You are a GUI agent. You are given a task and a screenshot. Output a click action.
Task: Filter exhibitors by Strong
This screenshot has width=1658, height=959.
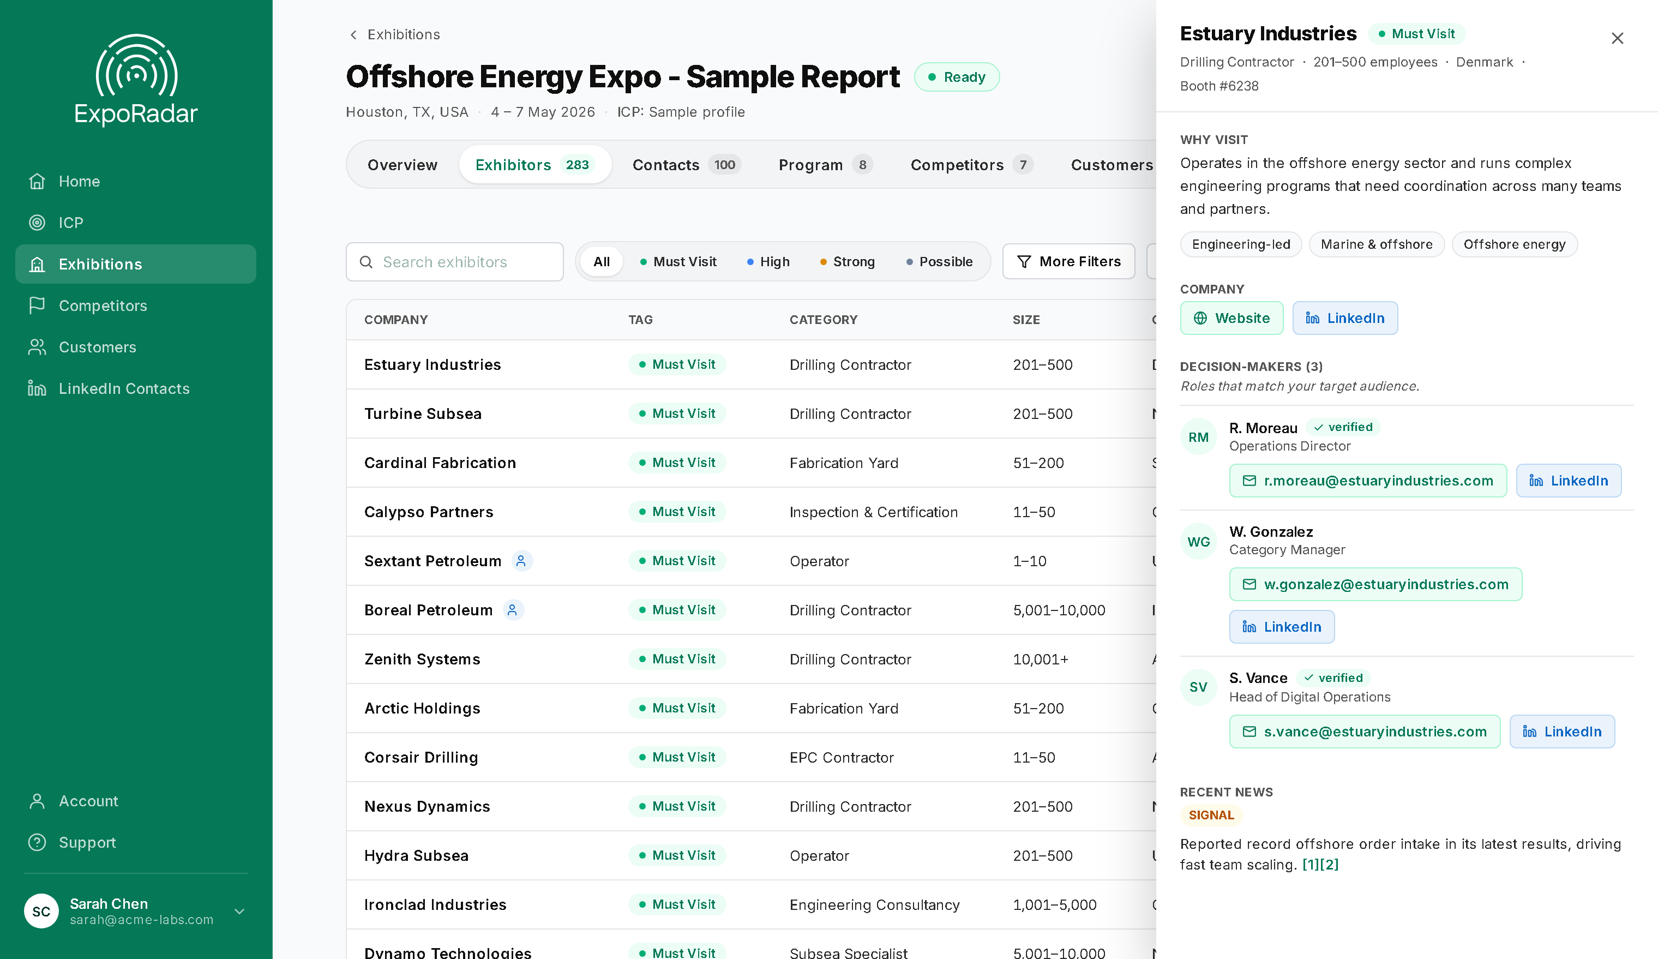(x=847, y=262)
